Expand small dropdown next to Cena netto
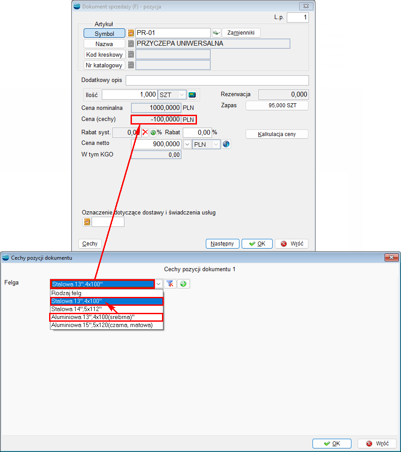Screen dimensions: 401x452 pos(187,144)
